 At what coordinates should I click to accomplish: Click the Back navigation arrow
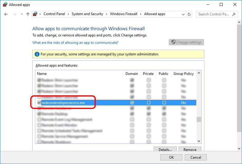coord(6,14)
